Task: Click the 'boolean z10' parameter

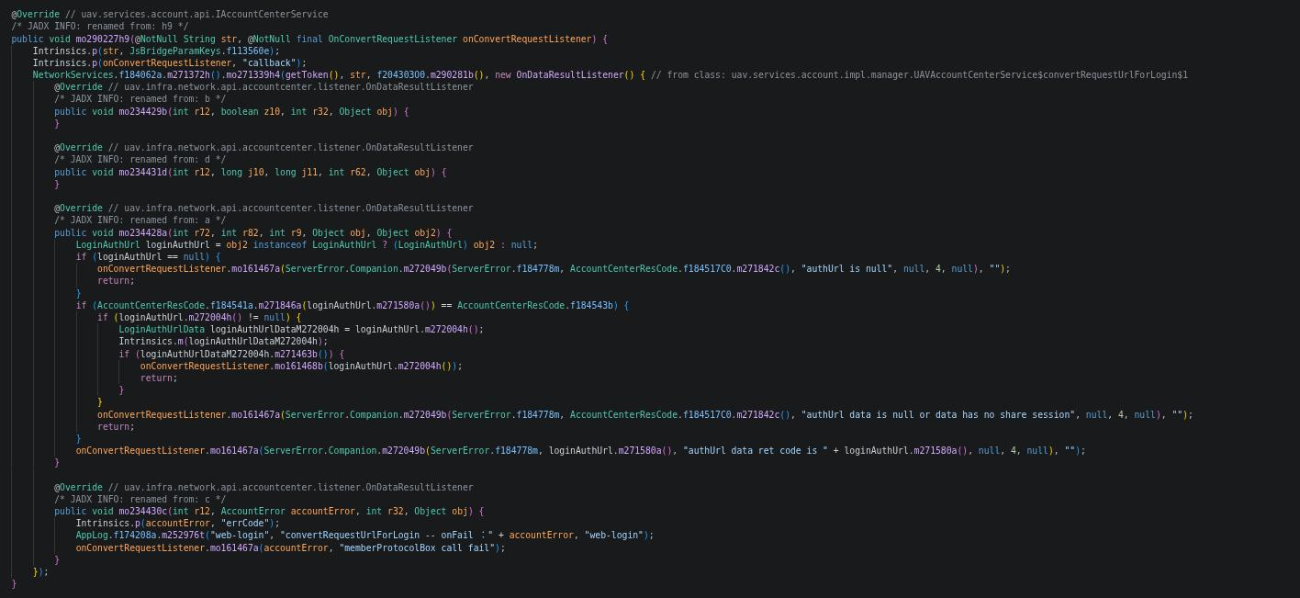Action: [251, 112]
